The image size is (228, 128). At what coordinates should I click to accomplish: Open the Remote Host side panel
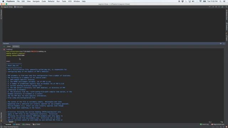click(x=227, y=15)
